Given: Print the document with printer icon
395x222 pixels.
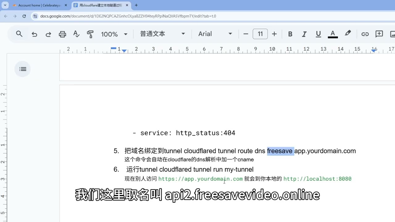Looking at the screenshot, I should click(62, 34).
